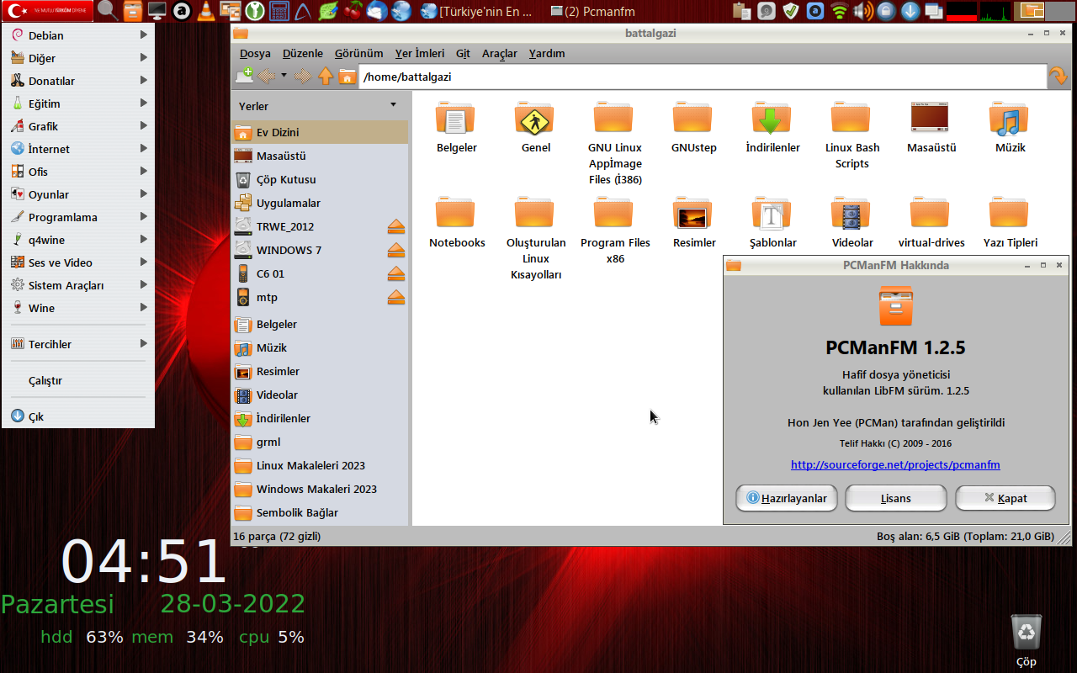Screen dimensions: 1077x673
Task: Go to parent folder with the up arrow
Action: [326, 77]
